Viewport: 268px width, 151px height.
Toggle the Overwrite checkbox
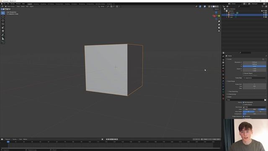point(243,117)
